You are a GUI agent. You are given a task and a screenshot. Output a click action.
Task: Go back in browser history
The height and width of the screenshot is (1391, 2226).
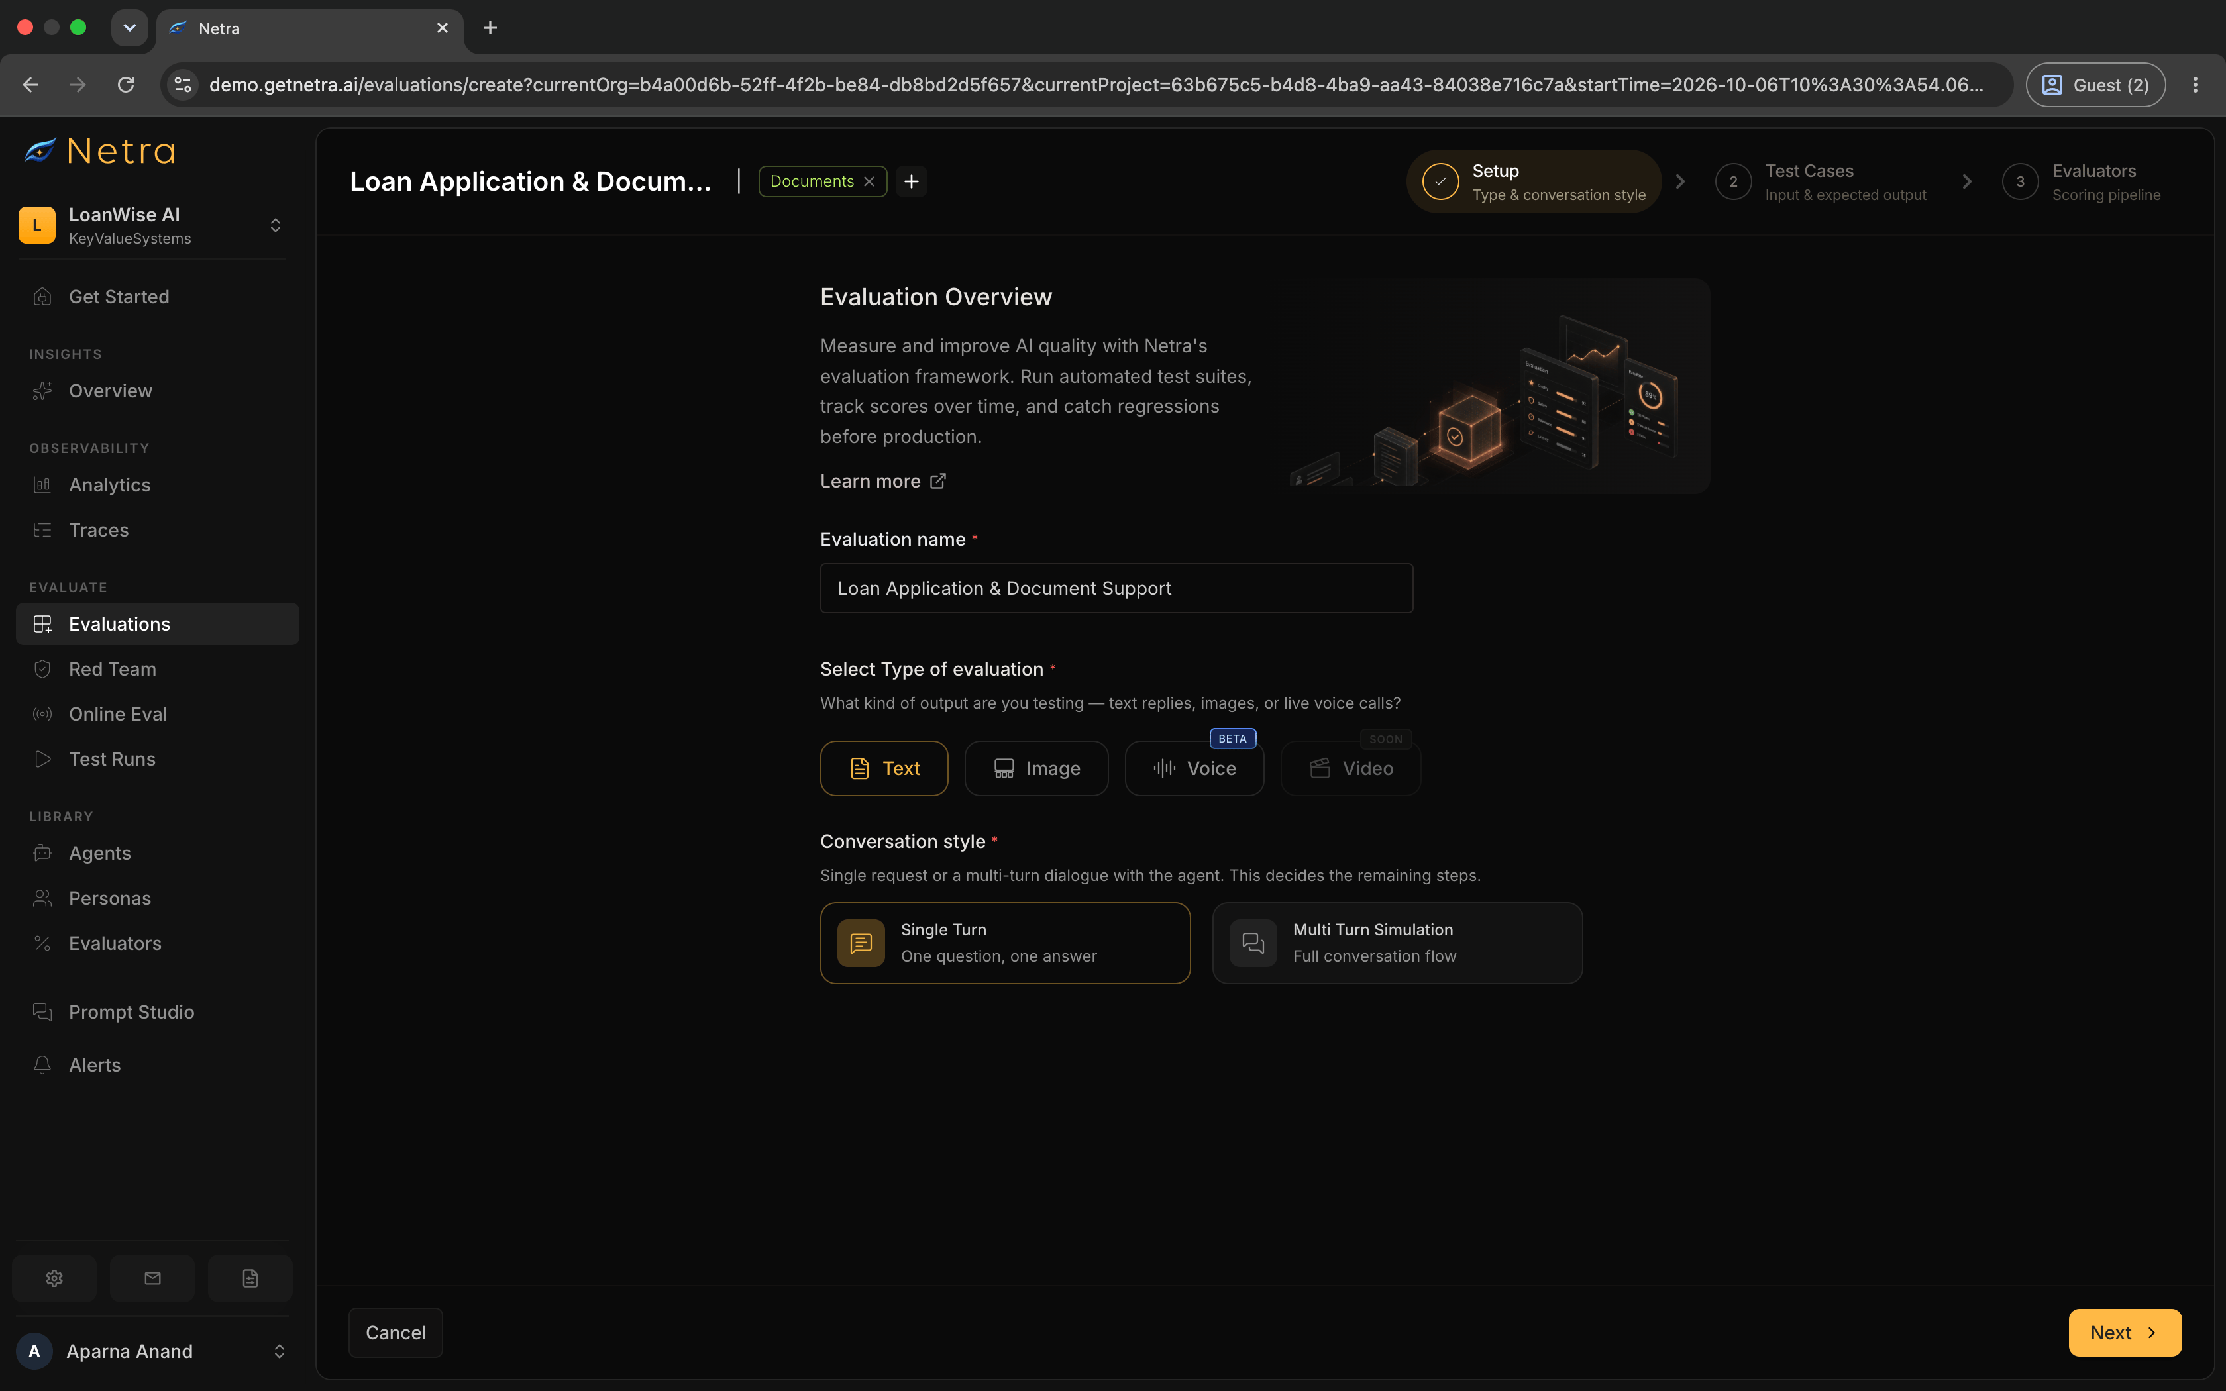[30, 85]
